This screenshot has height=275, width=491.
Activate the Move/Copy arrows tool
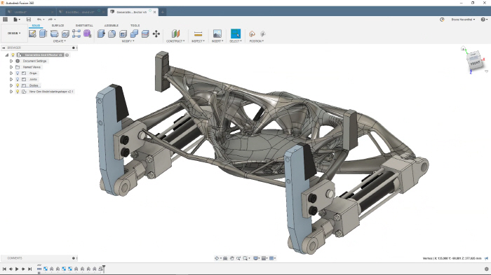click(x=156, y=34)
